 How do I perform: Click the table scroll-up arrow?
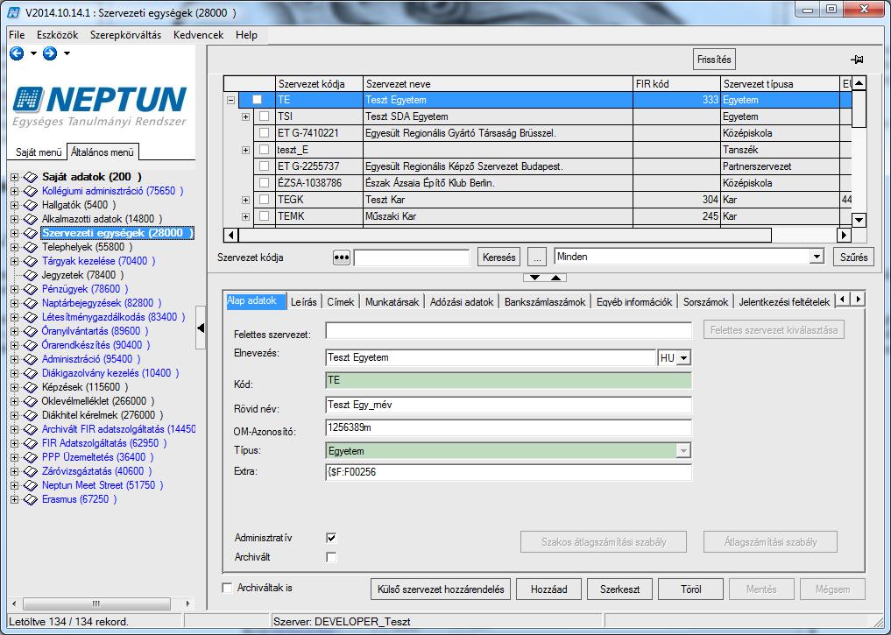[859, 83]
